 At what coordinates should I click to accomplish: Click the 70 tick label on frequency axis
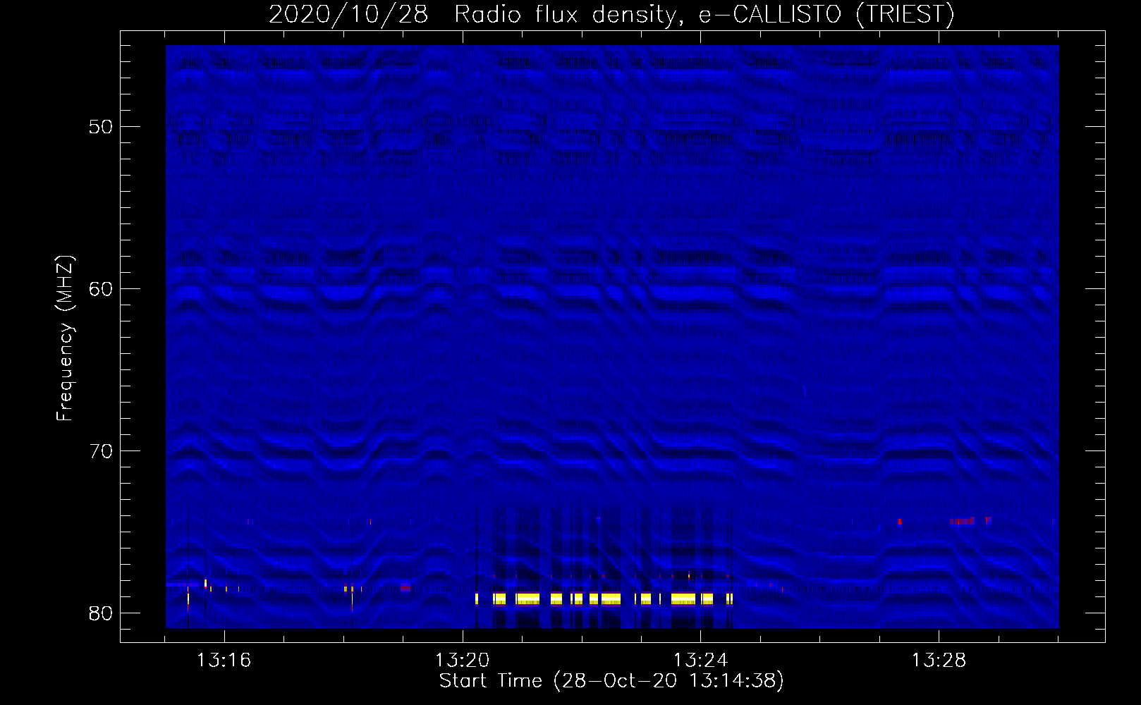point(101,451)
